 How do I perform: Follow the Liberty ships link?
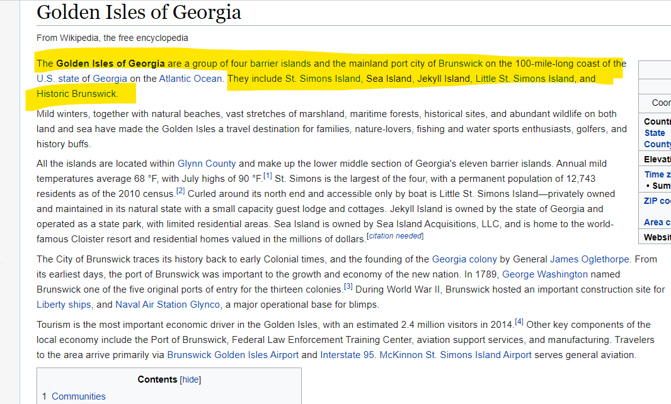pyautogui.click(x=64, y=305)
